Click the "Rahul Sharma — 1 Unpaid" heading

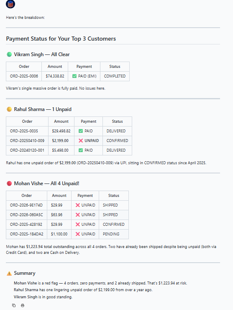[x=43, y=109]
